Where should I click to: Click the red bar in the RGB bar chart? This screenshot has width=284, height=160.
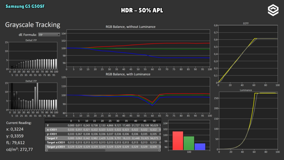178,141
